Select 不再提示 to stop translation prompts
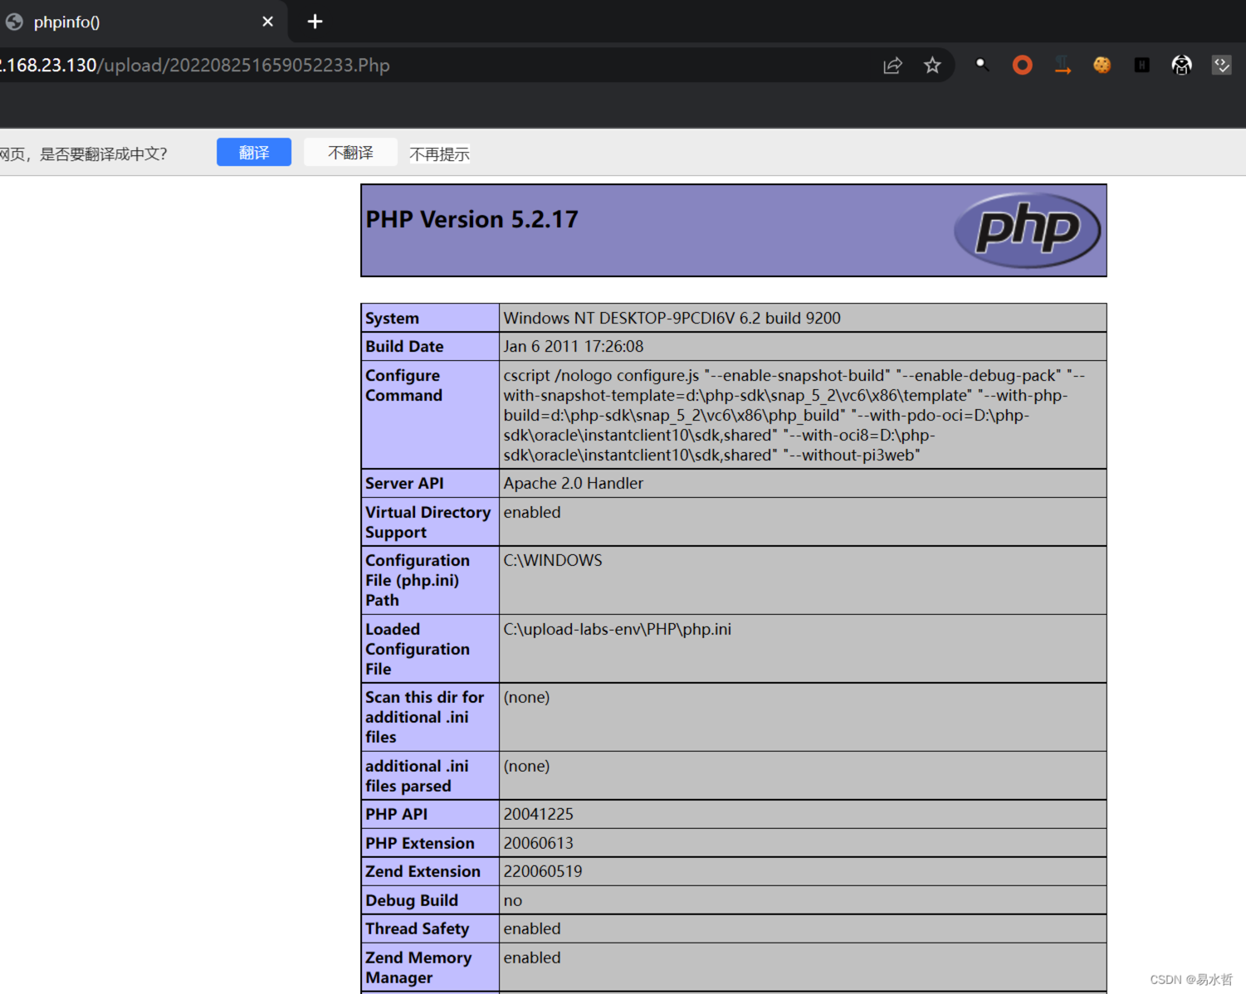The height and width of the screenshot is (994, 1246). 439,154
